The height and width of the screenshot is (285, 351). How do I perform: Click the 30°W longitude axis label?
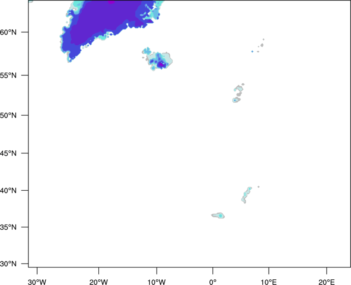tap(37, 281)
